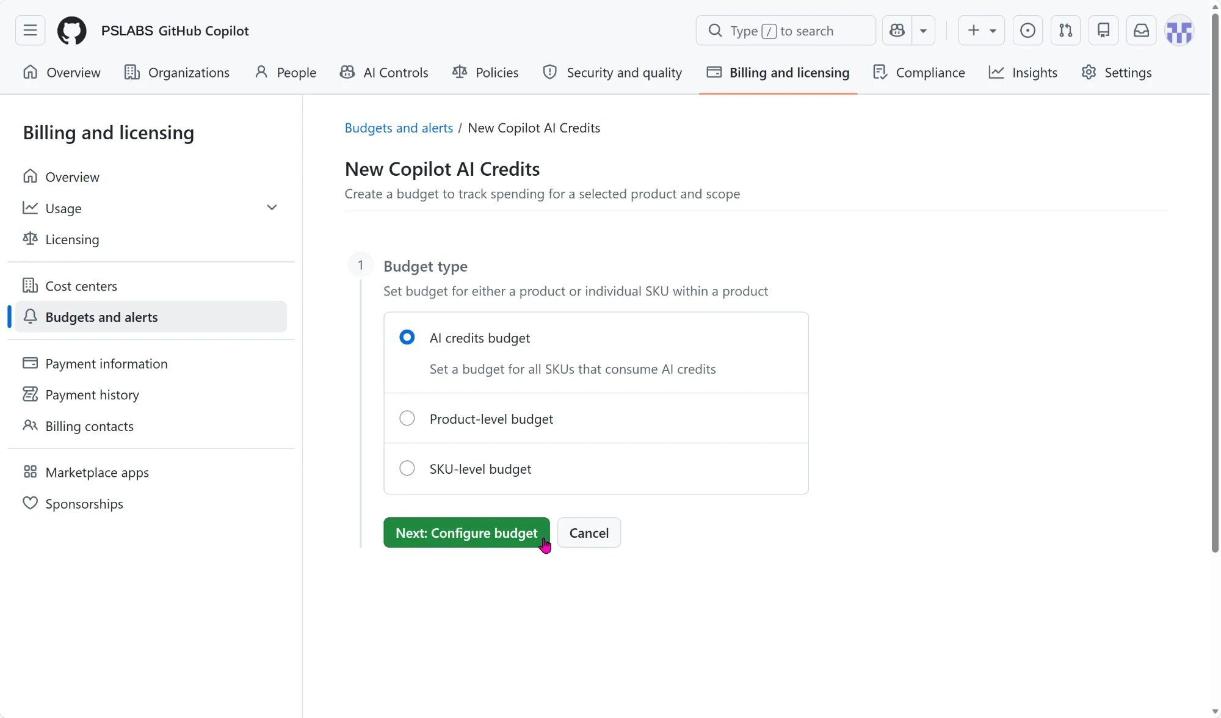This screenshot has width=1221, height=718.
Task: Open Marketplace apps in the sidebar
Action: point(151,473)
